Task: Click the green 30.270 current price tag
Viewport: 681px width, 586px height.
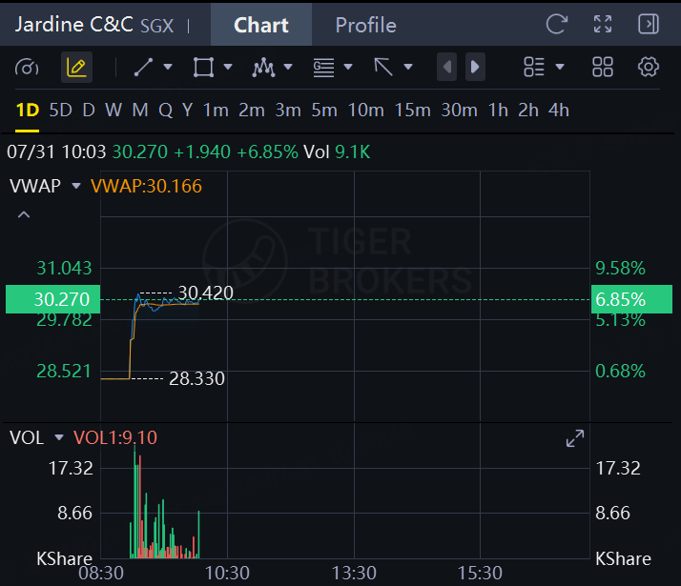Action: point(53,299)
